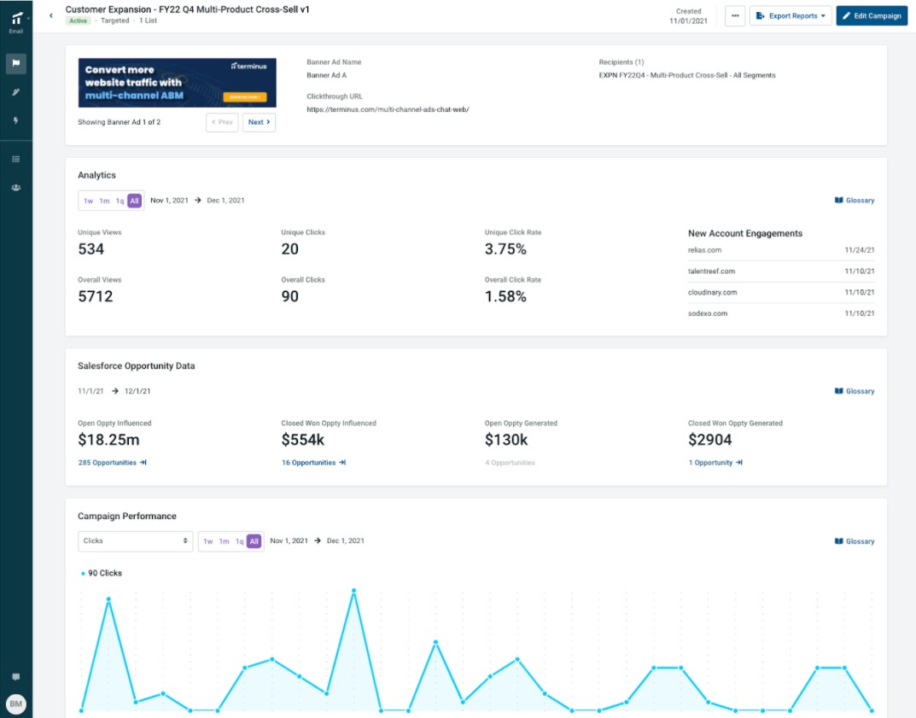Click the rocket icon in left sidebar
This screenshot has height=718, width=916.
coord(15,91)
